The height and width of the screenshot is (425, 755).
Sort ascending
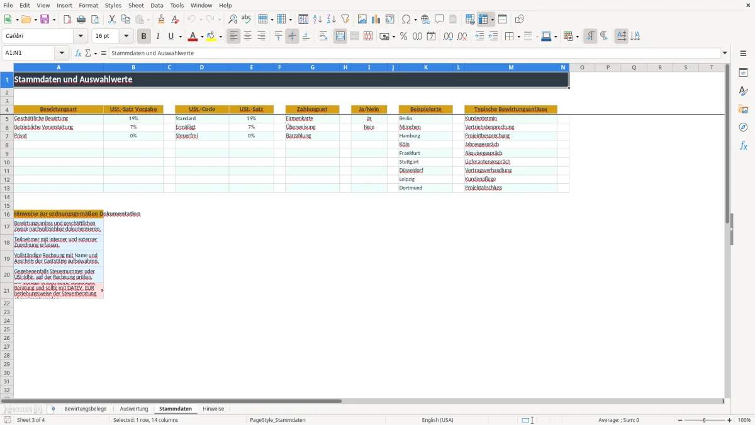(318, 20)
